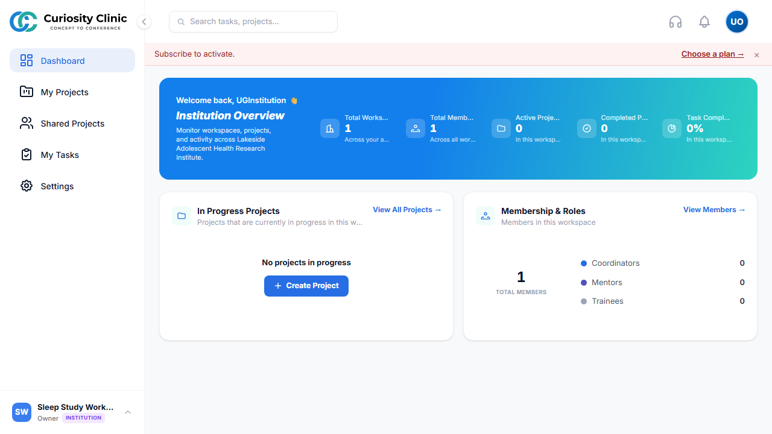The width and height of the screenshot is (772, 434).
Task: Dismiss the subscribe banner
Action: pyautogui.click(x=757, y=55)
